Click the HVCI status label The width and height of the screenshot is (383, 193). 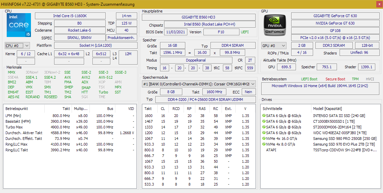click(x=370, y=79)
